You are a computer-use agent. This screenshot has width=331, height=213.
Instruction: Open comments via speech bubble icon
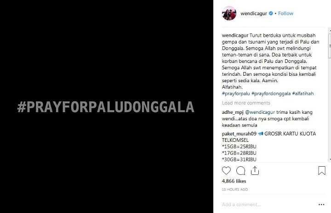pos(240,171)
